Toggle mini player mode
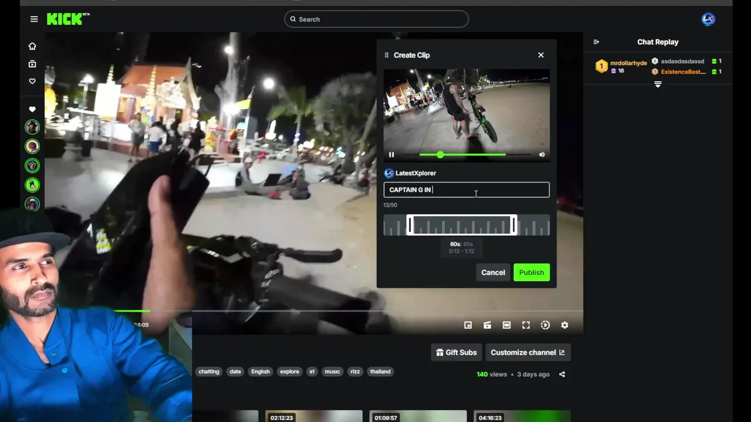This screenshot has width=751, height=422. (468, 325)
